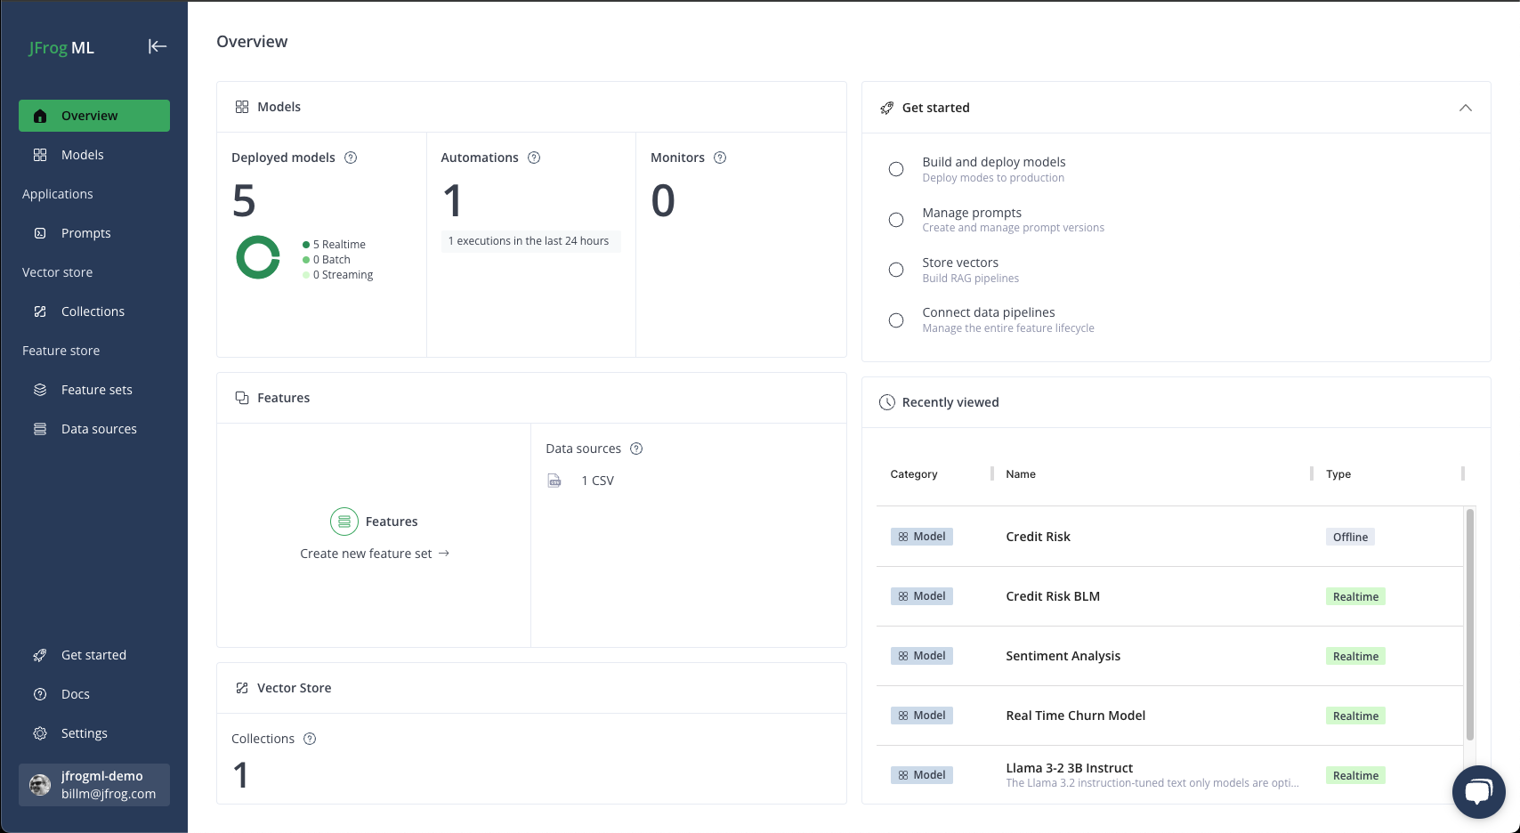Mark Manage prompts as selected

(896, 219)
